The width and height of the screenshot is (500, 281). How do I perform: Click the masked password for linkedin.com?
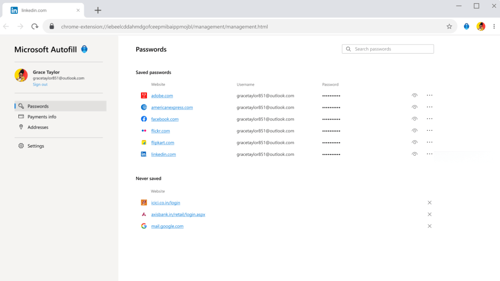tap(331, 154)
